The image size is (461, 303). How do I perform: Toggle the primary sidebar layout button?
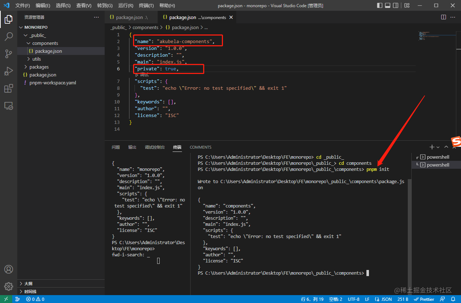coord(380,5)
